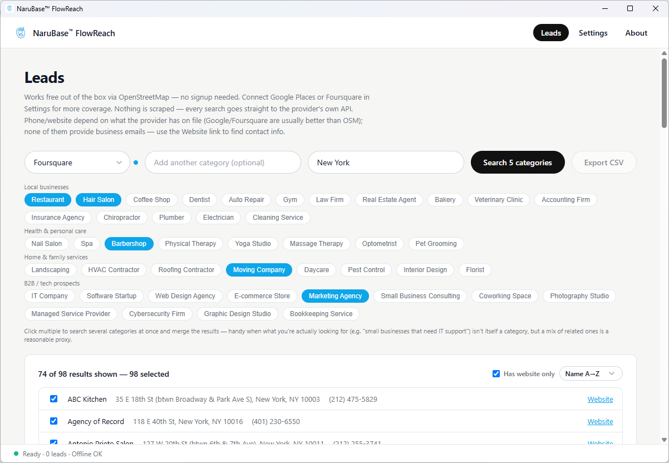
Task: Select the Insurance Agency chip
Action: pos(58,218)
